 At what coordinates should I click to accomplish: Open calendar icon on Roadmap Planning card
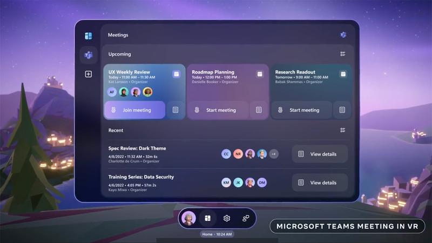pyautogui.click(x=260, y=74)
